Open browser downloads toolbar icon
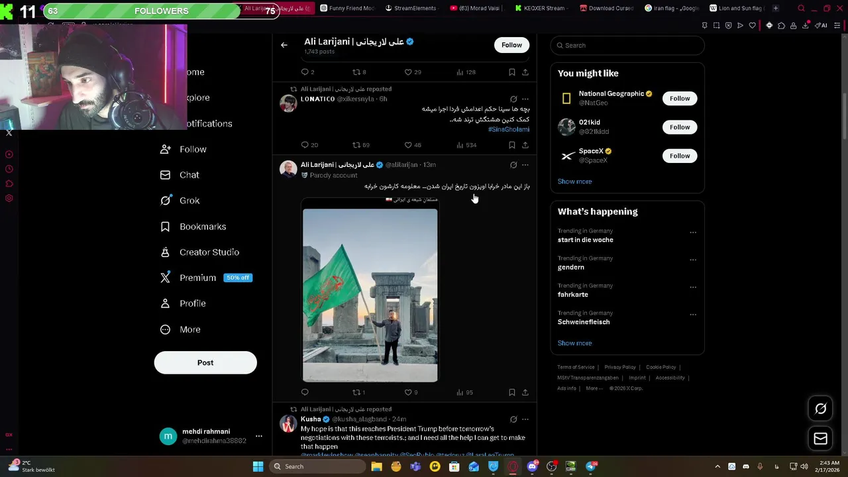848x477 pixels. pos(806,25)
